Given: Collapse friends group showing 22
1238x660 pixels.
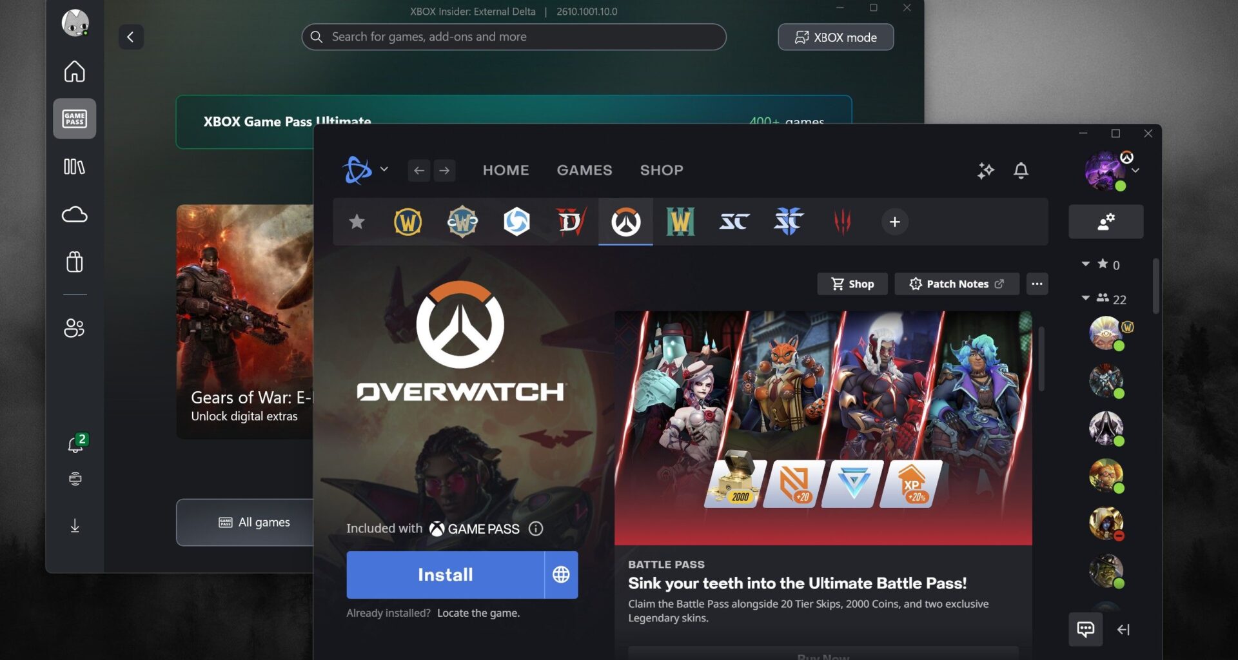Looking at the screenshot, I should [x=1086, y=298].
